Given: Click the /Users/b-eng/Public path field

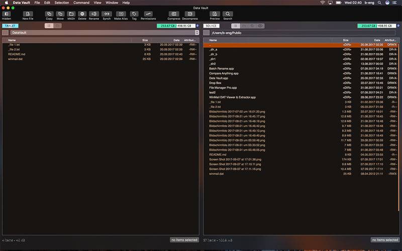Looking at the screenshot, I should click(x=303, y=33).
